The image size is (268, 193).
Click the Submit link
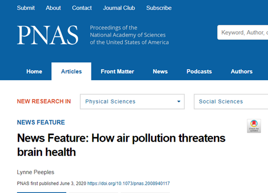tap(26, 8)
